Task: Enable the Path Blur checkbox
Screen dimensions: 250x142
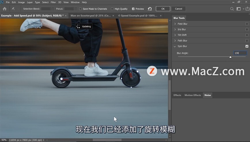Action: (x=247, y=41)
